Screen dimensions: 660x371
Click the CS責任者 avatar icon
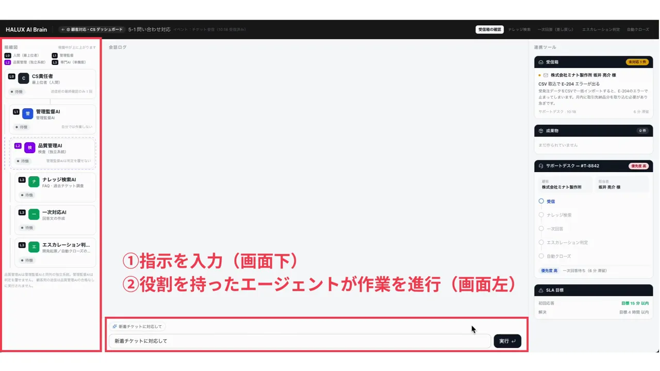tap(23, 78)
